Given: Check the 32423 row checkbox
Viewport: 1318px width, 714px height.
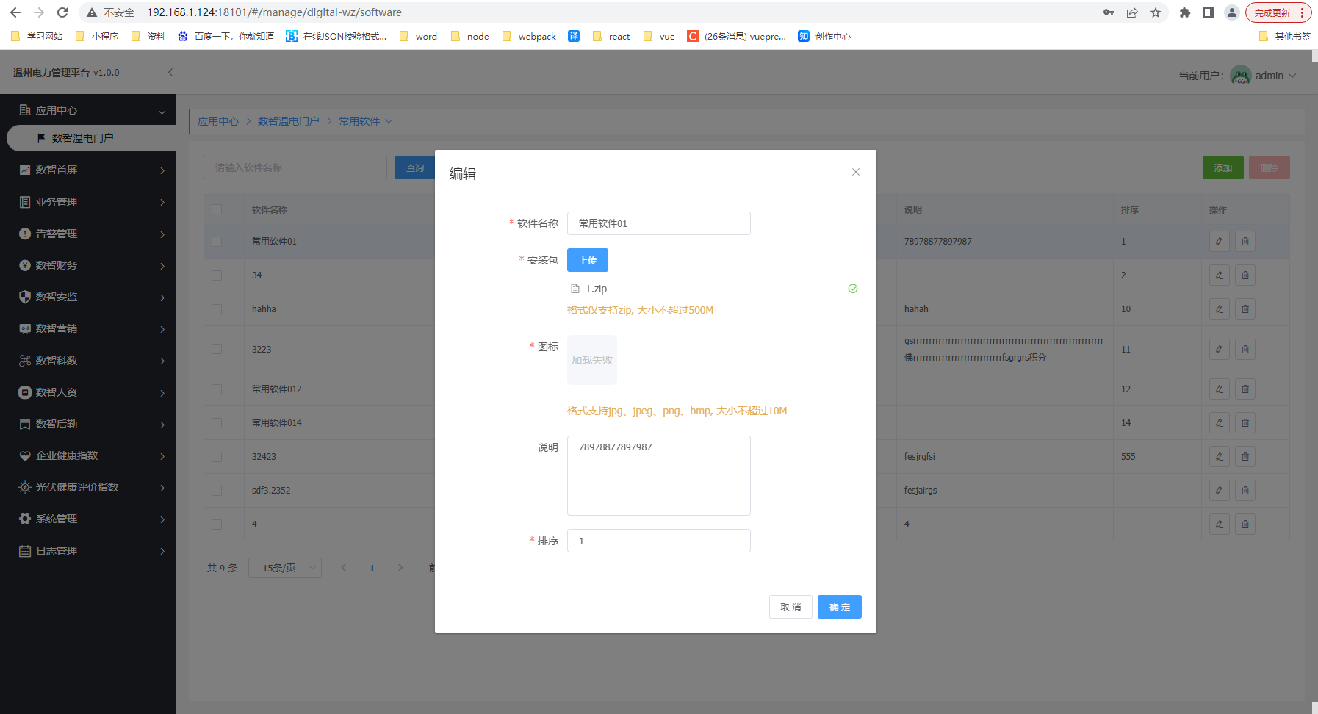Looking at the screenshot, I should 217,457.
